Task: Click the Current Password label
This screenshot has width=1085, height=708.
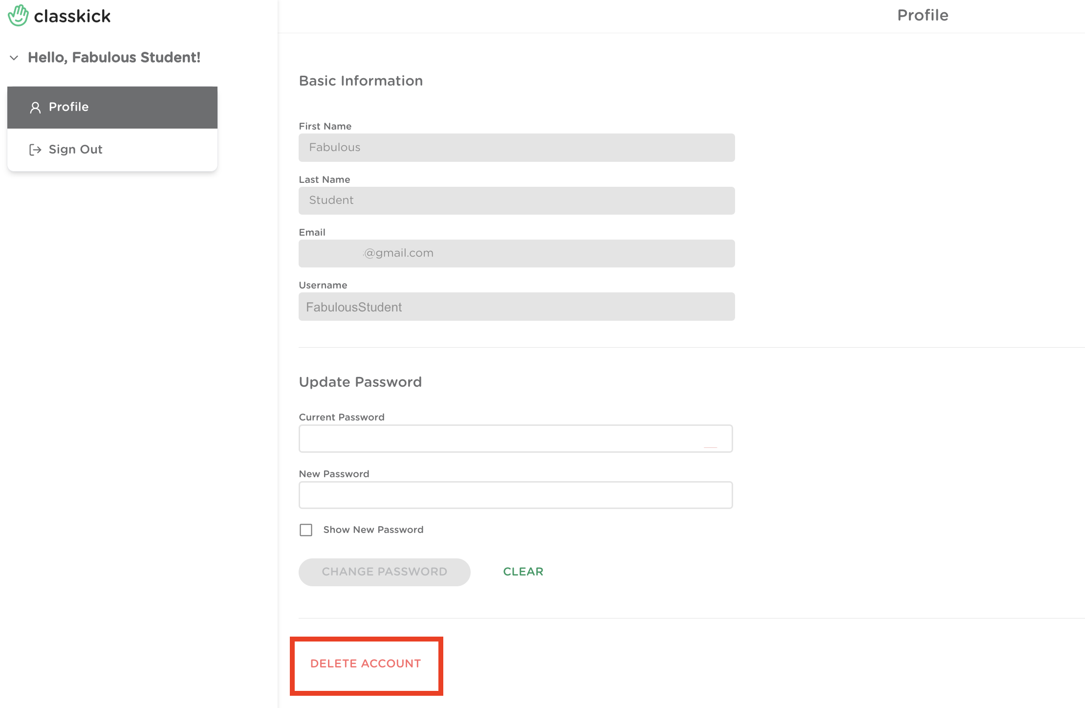Action: click(342, 417)
